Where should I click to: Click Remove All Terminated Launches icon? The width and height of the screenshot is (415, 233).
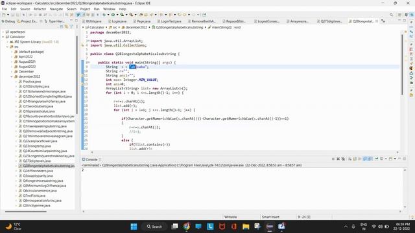tap(343, 159)
